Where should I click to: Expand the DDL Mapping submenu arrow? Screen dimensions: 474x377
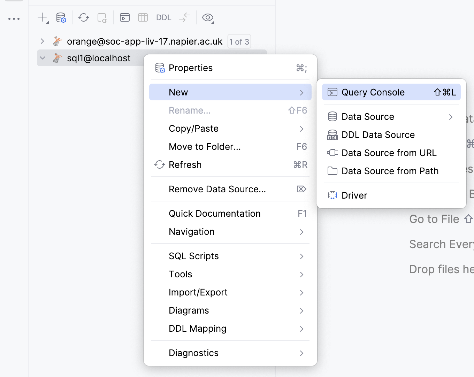coord(301,329)
